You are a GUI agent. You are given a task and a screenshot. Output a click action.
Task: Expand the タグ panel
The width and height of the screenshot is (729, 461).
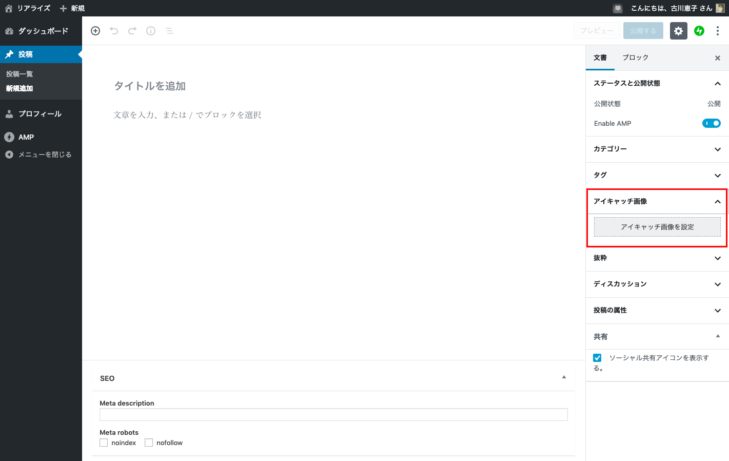[x=657, y=176]
